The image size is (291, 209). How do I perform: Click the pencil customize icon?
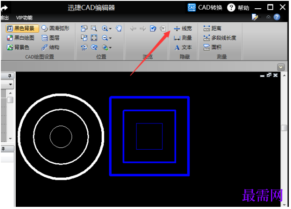(x=255, y=17)
